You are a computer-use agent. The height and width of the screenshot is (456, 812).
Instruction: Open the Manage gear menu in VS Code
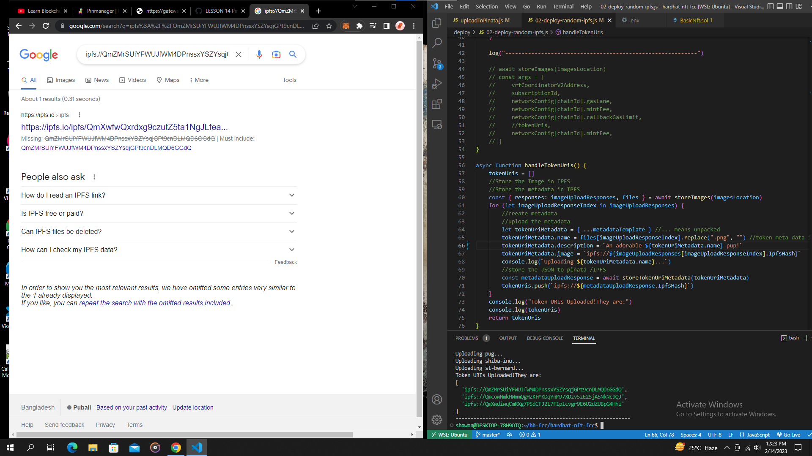pos(437,420)
